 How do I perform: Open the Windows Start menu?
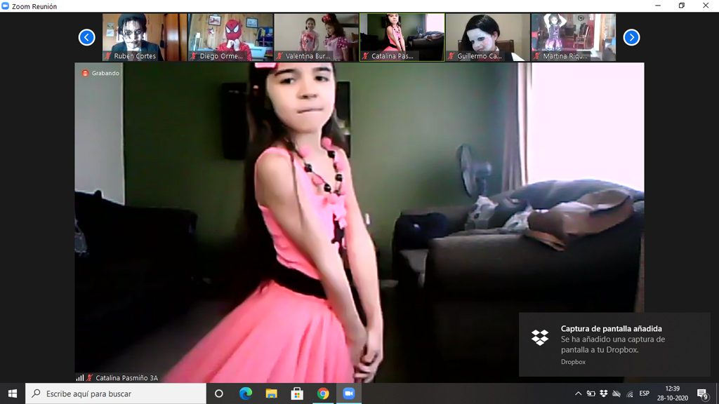click(13, 393)
